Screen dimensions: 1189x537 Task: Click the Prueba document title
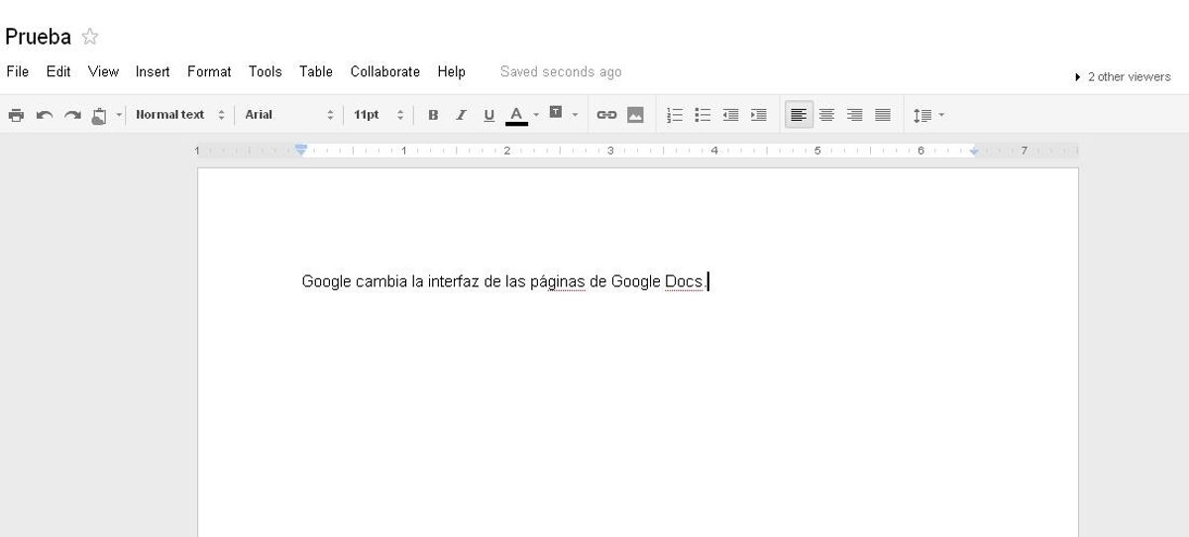[x=38, y=37]
